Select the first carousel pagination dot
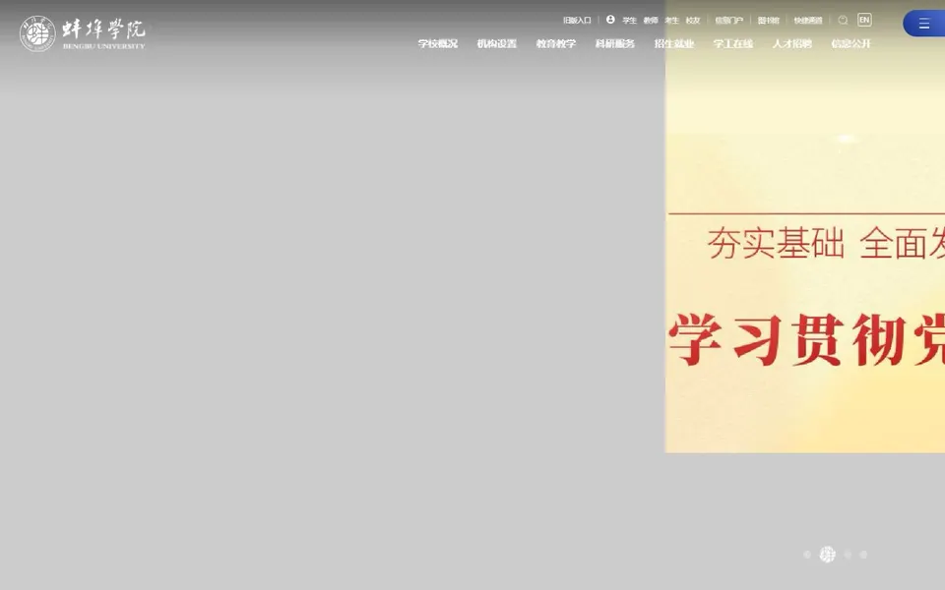Screen dimensions: 945x590 click(807, 555)
